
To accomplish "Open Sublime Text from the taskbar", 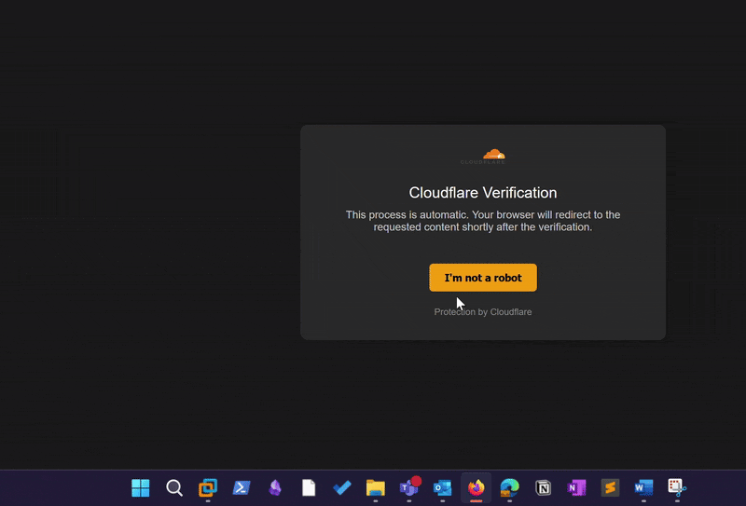I will pos(610,487).
